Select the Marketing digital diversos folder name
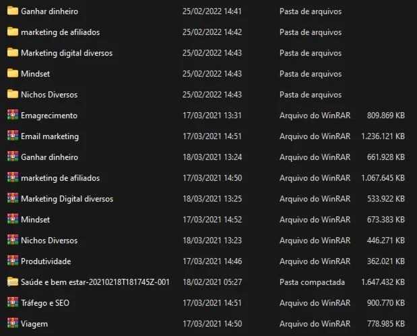The height and width of the screenshot is (336, 417). (67, 53)
